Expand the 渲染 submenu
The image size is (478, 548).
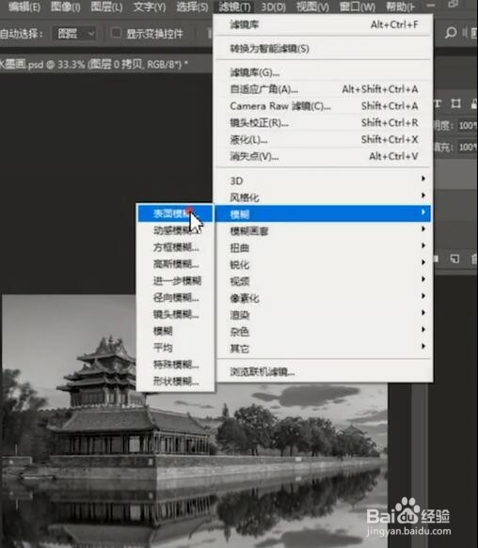click(323, 315)
